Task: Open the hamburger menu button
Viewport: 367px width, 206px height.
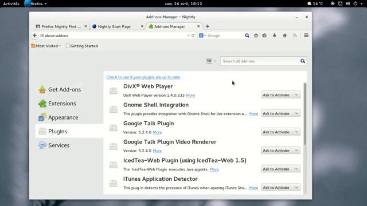Action: tap(306, 35)
